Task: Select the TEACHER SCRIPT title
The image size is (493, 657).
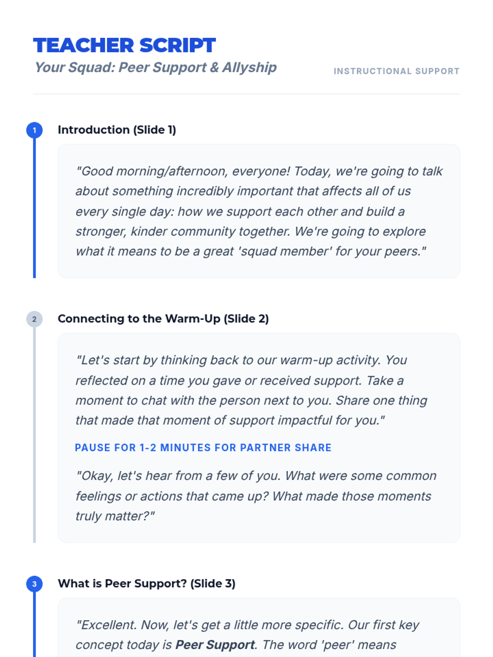Action: (124, 45)
